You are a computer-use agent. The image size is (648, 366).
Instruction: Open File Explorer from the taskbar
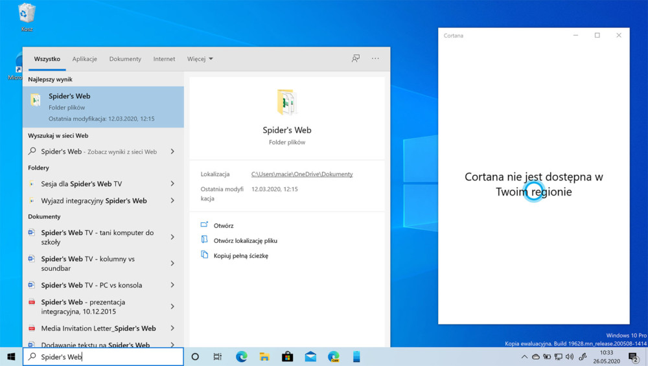point(264,356)
